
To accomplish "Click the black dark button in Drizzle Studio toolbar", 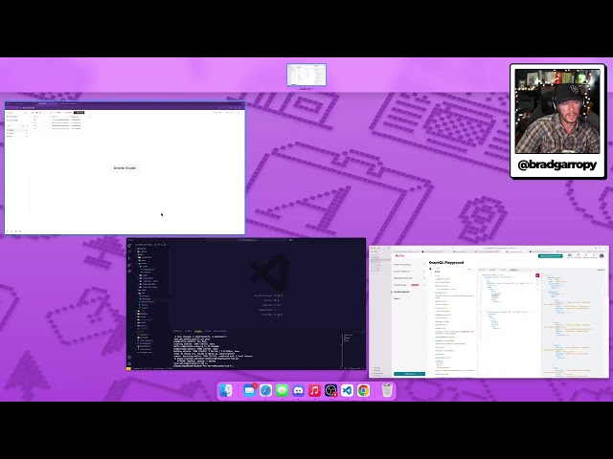I will [x=79, y=113].
